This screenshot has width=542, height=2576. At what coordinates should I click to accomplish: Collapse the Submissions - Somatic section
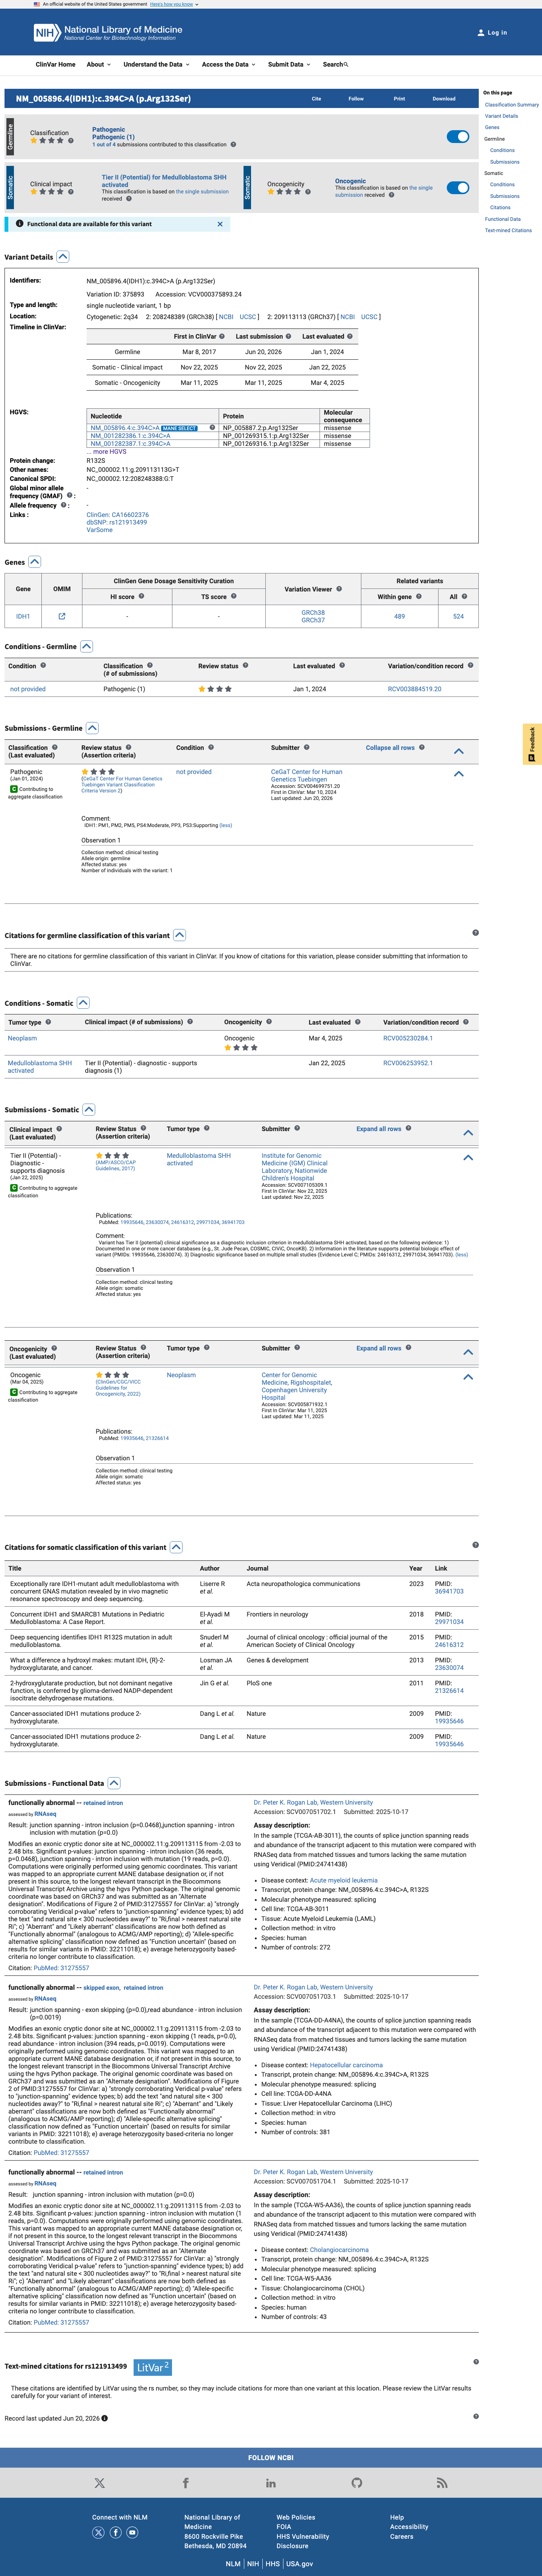(x=89, y=1110)
